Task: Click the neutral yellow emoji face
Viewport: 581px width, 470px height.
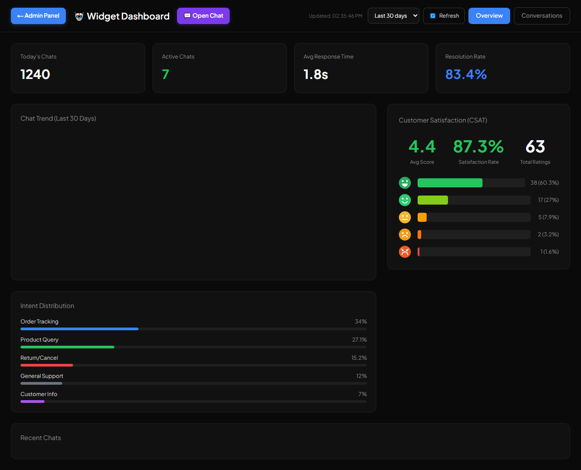Action: click(405, 217)
